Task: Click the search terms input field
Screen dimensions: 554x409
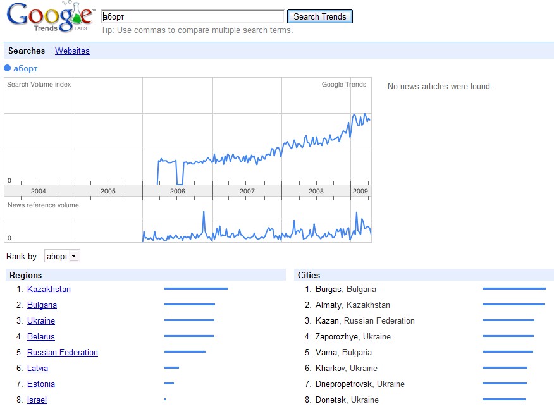Action: (x=192, y=16)
